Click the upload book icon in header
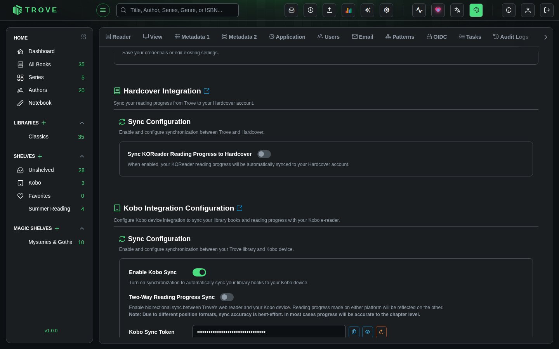The height and width of the screenshot is (349, 559). pyautogui.click(x=329, y=10)
